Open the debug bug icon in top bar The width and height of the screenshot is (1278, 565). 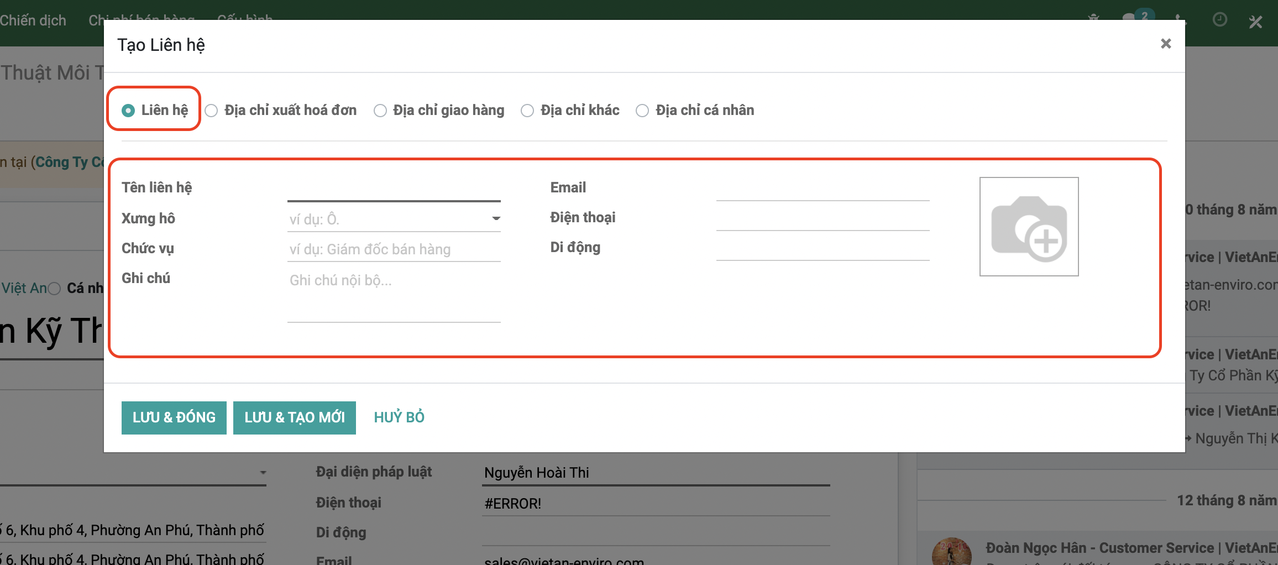point(1093,18)
